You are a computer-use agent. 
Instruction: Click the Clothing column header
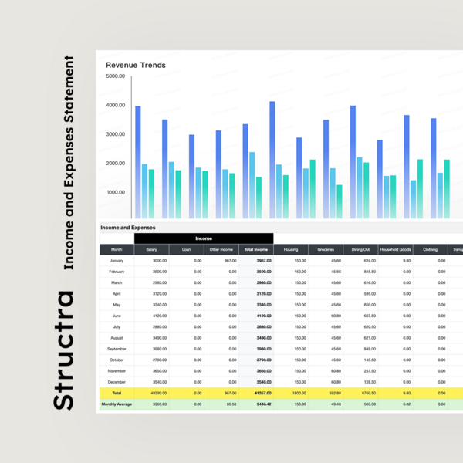[431, 249]
